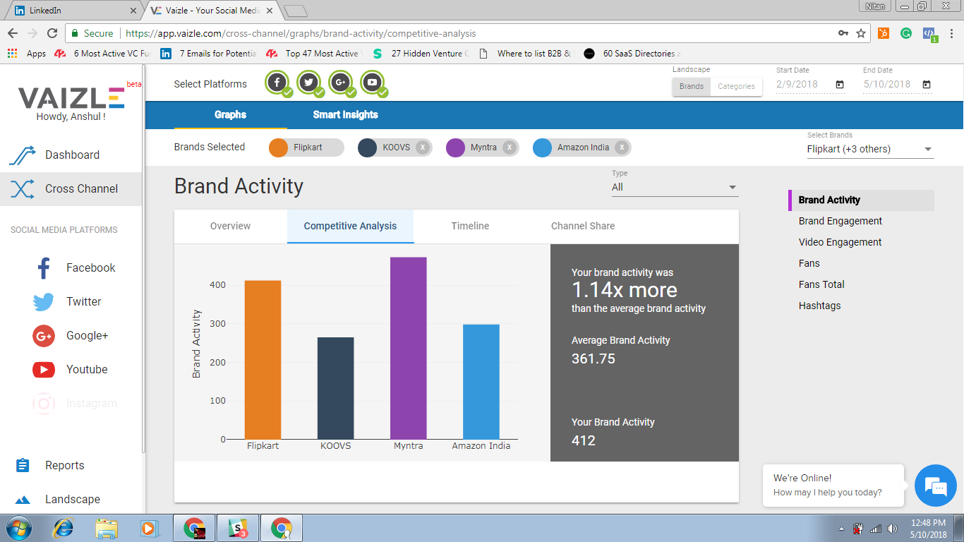Switch to the Timeline tab
Image resolution: width=964 pixels, height=542 pixels.
click(470, 226)
